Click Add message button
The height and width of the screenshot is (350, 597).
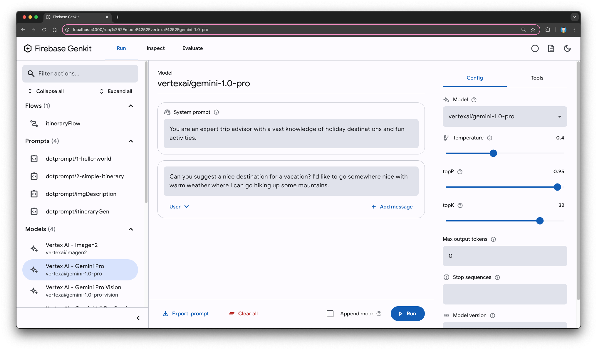392,206
